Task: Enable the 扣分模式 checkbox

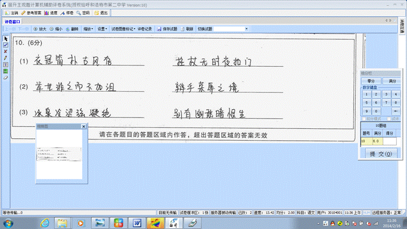Action: [364, 119]
